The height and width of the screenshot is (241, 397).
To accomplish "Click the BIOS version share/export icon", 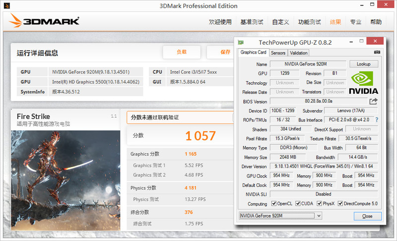I will point(374,101).
